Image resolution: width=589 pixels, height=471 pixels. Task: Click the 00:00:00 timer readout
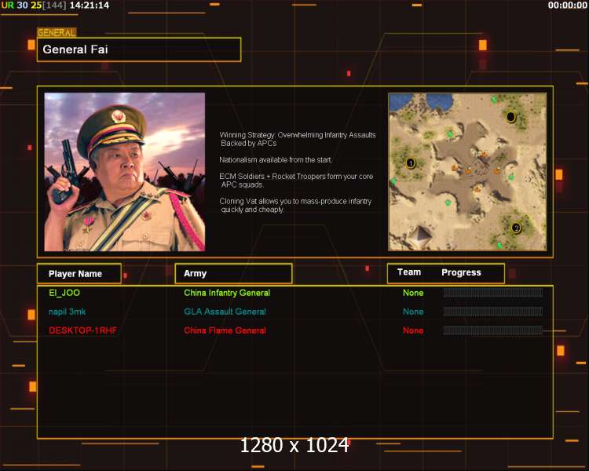coord(567,5)
